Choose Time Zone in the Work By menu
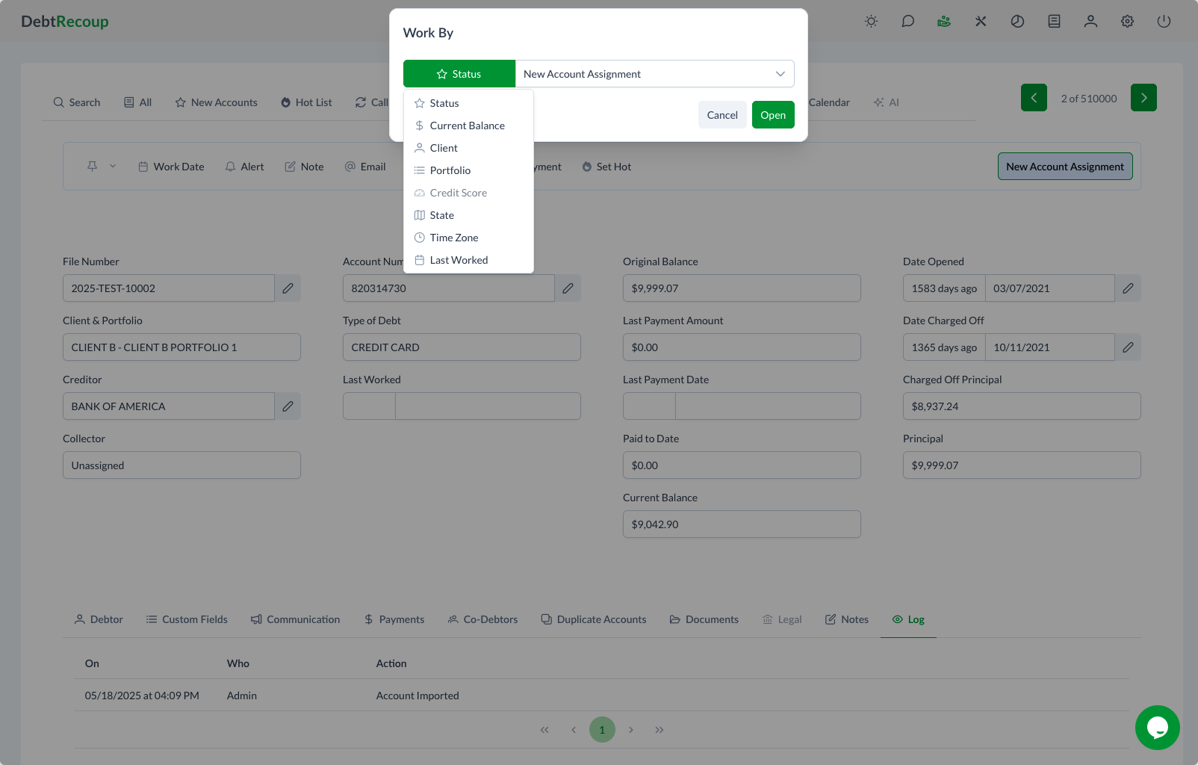This screenshot has width=1198, height=765. point(453,238)
